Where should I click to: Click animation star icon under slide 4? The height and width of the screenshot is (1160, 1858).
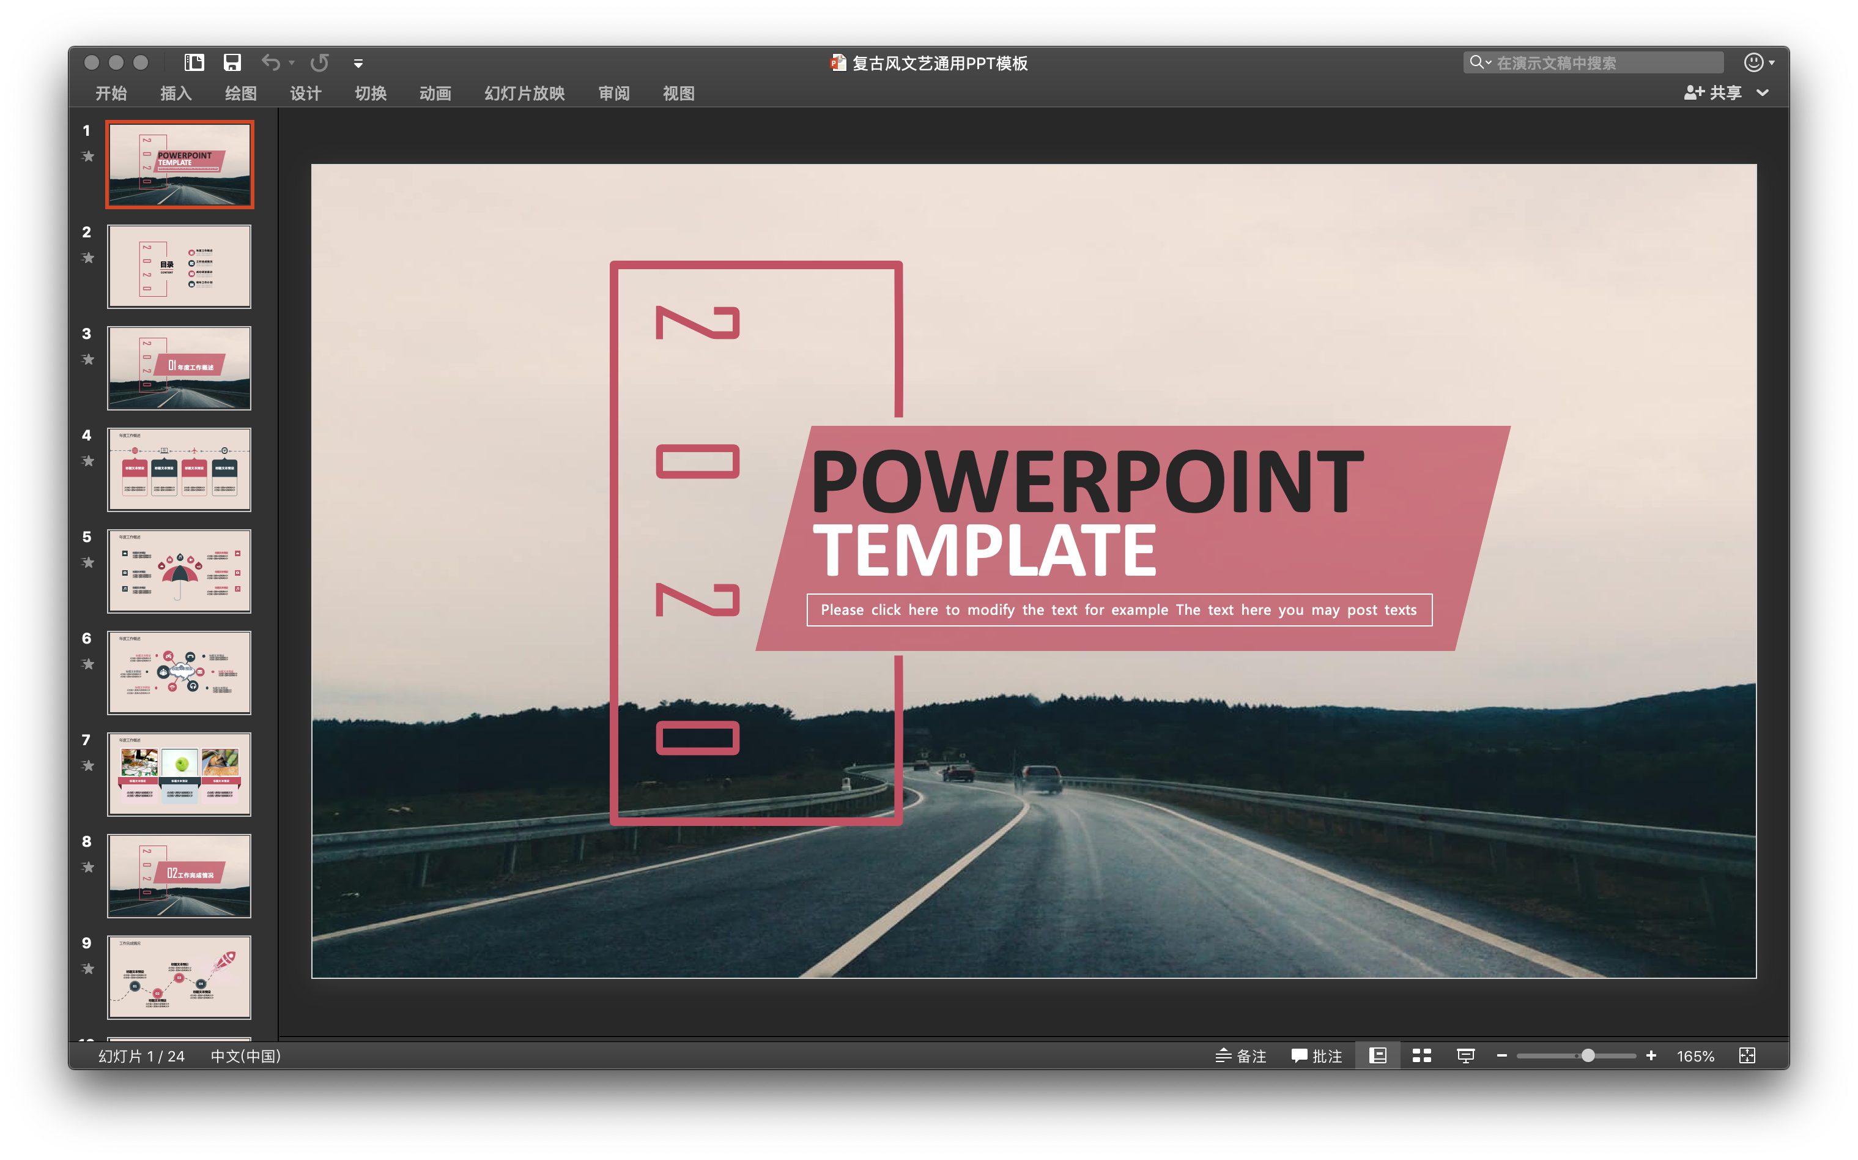88,461
